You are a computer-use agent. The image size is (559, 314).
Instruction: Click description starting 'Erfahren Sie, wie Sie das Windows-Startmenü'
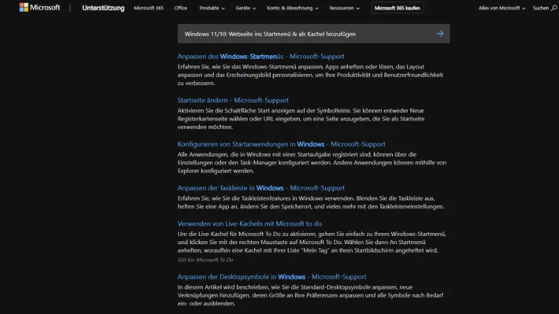[x=310, y=74]
